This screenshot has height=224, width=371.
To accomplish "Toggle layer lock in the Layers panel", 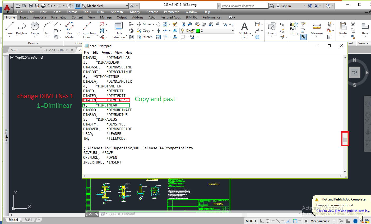I will pos(192,31).
